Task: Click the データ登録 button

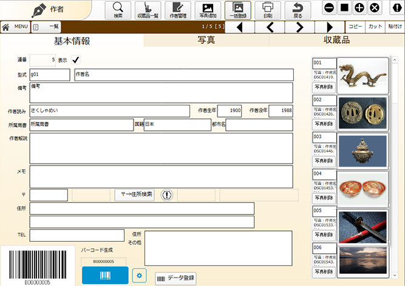Action: (x=176, y=278)
